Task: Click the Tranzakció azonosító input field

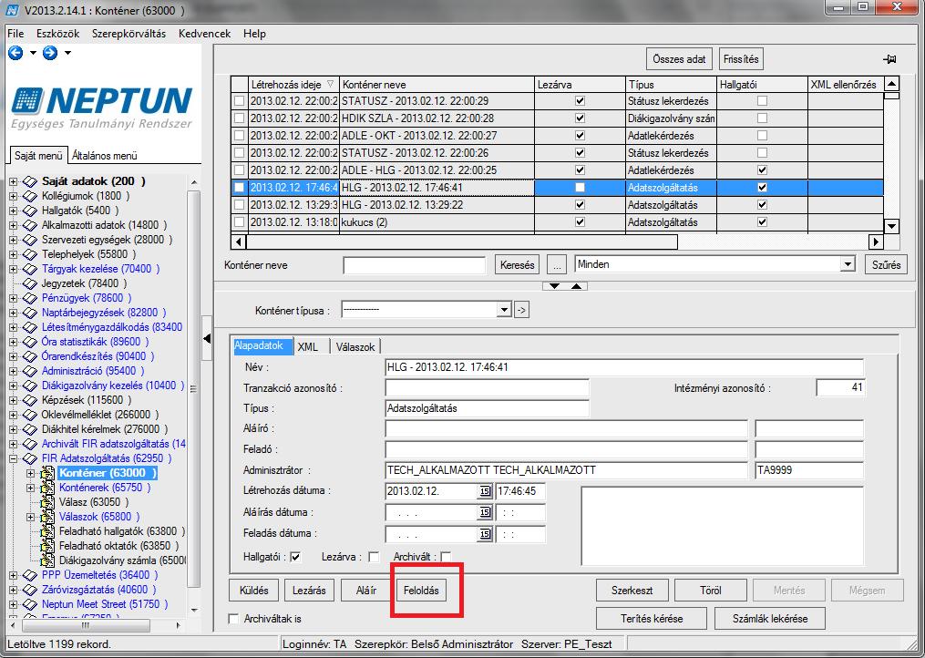Action: 487,387
